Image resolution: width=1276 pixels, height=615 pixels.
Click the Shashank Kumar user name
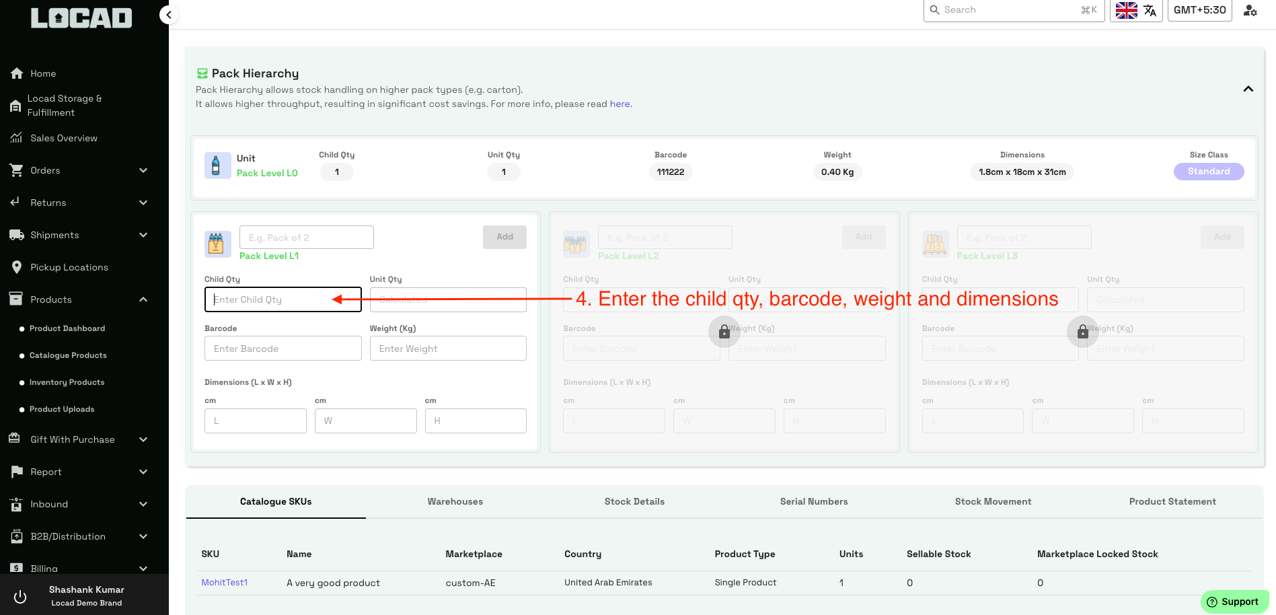[x=87, y=589]
